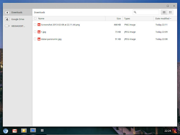Click image icon beside 1.jpg
Image resolution: width=180 pixels, height=135 pixels.
pos(39,32)
